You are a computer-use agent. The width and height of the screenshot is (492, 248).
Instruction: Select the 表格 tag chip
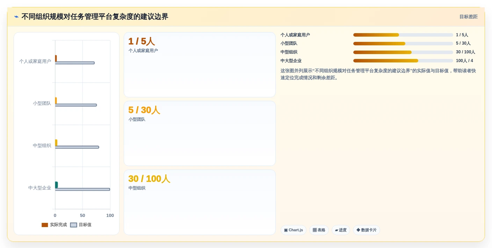coord(319,230)
